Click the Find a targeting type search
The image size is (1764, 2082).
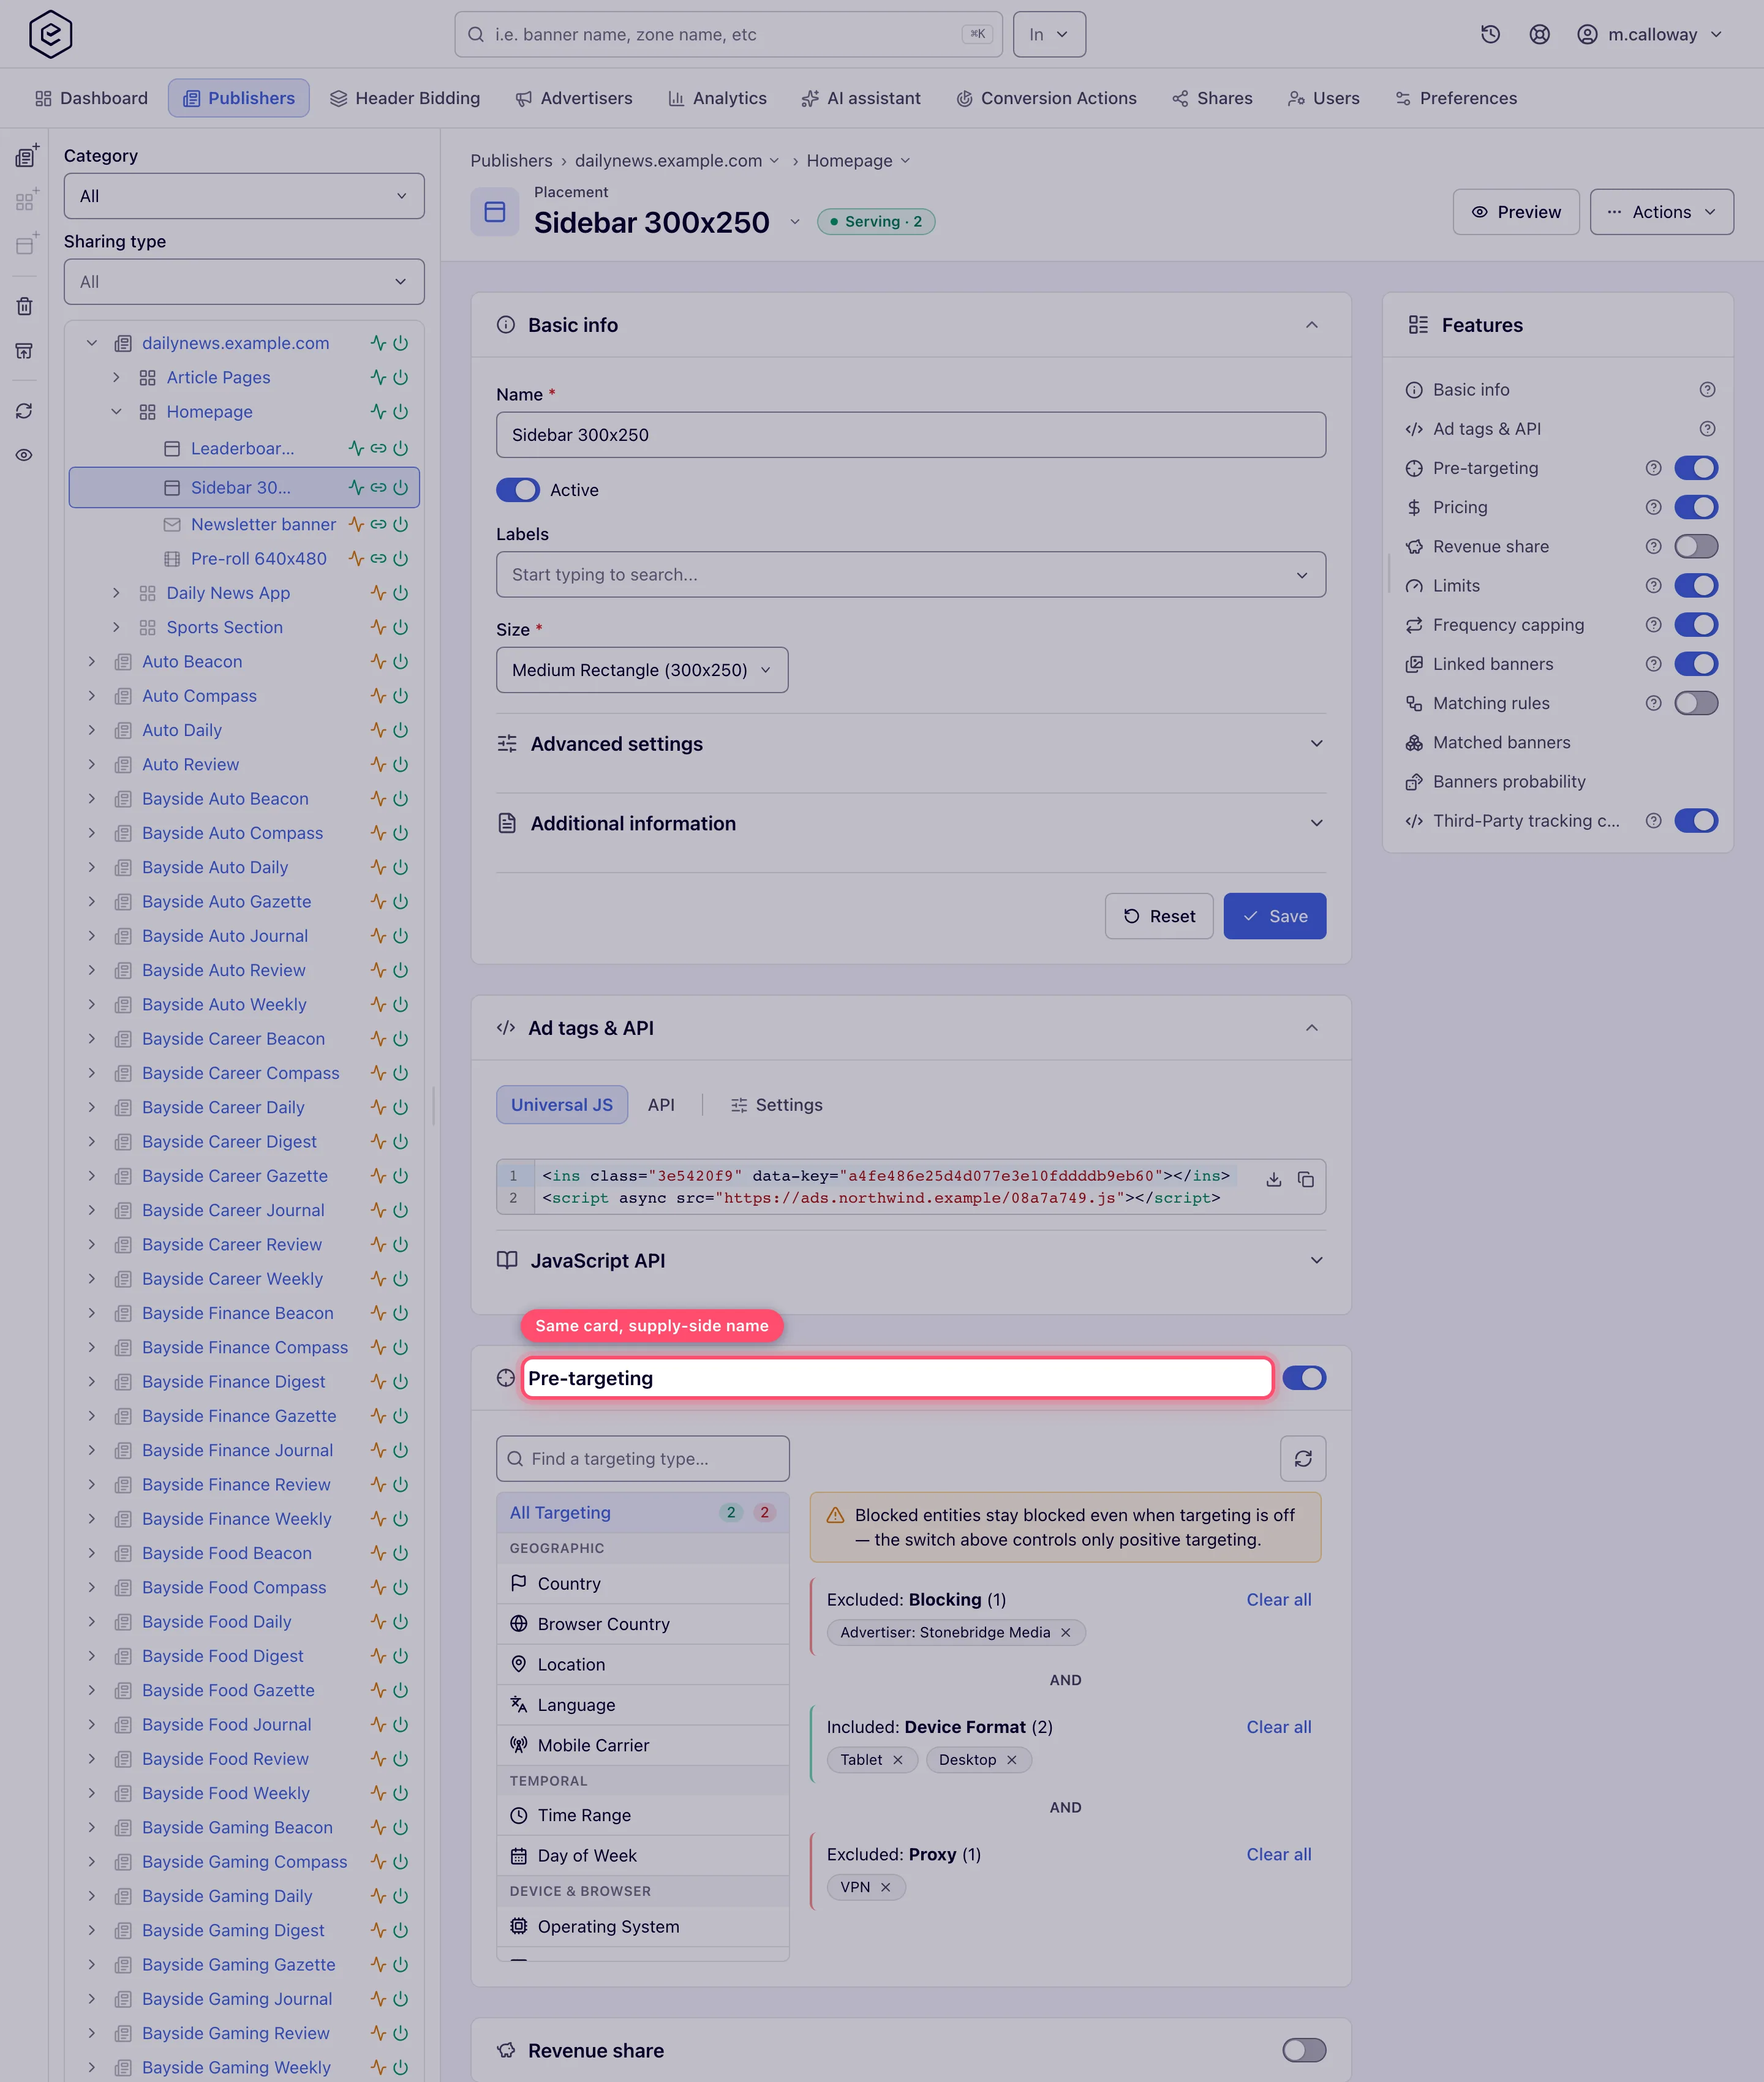pos(643,1458)
